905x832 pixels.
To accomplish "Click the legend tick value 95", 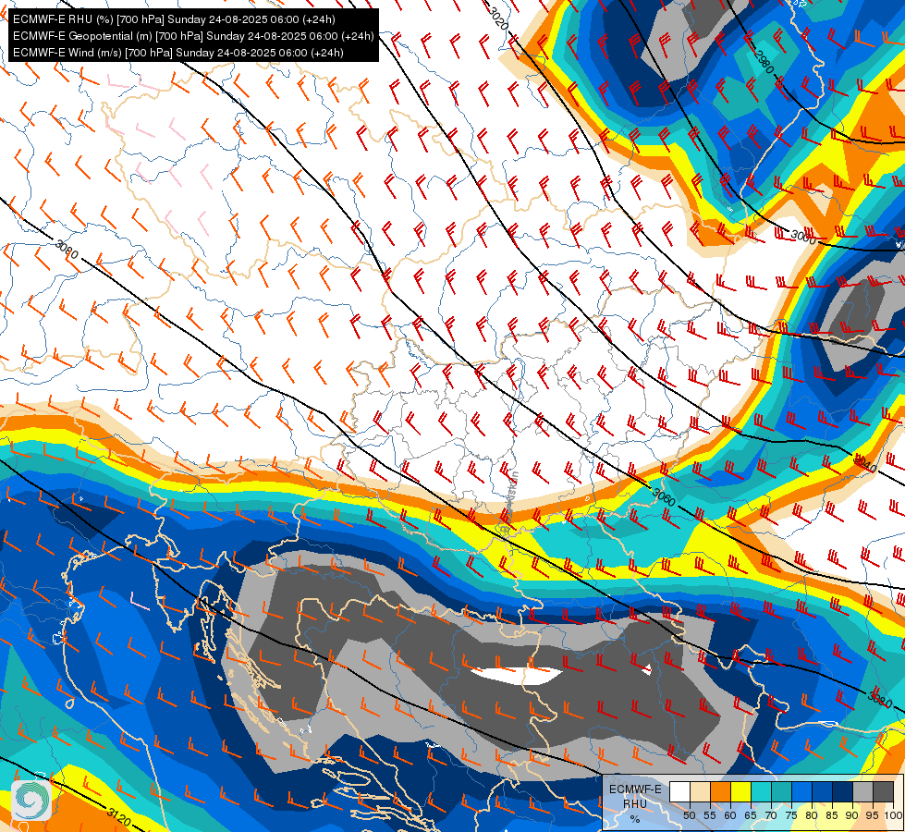I will 872,815.
